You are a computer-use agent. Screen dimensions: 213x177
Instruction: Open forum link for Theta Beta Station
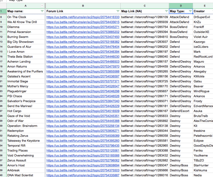coord(83,57)
